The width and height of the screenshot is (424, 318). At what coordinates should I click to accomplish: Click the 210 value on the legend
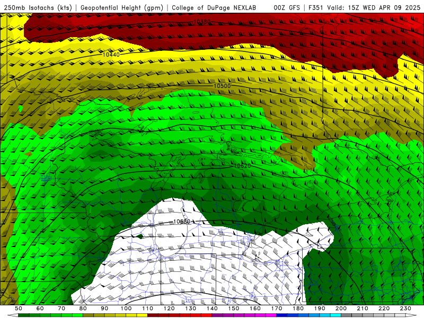(363, 308)
